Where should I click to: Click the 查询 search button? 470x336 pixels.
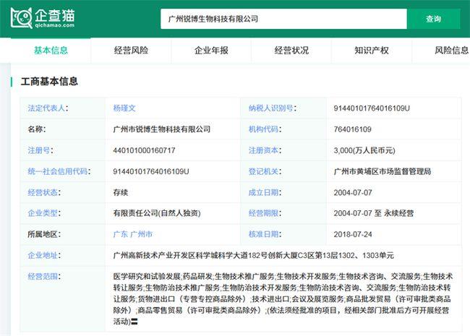point(433,19)
